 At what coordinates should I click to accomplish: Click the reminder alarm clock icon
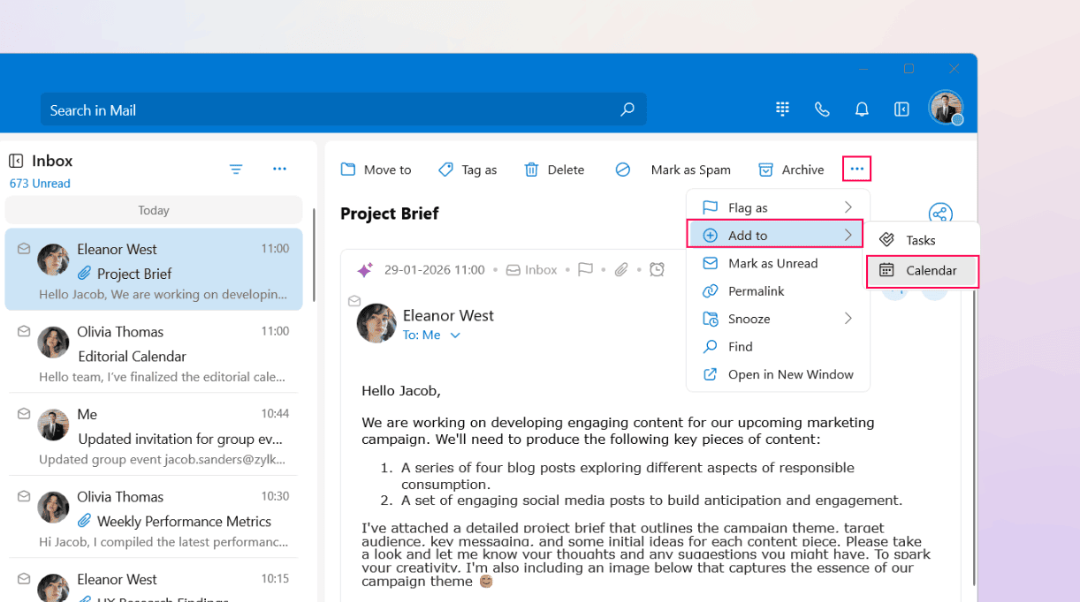click(x=657, y=269)
